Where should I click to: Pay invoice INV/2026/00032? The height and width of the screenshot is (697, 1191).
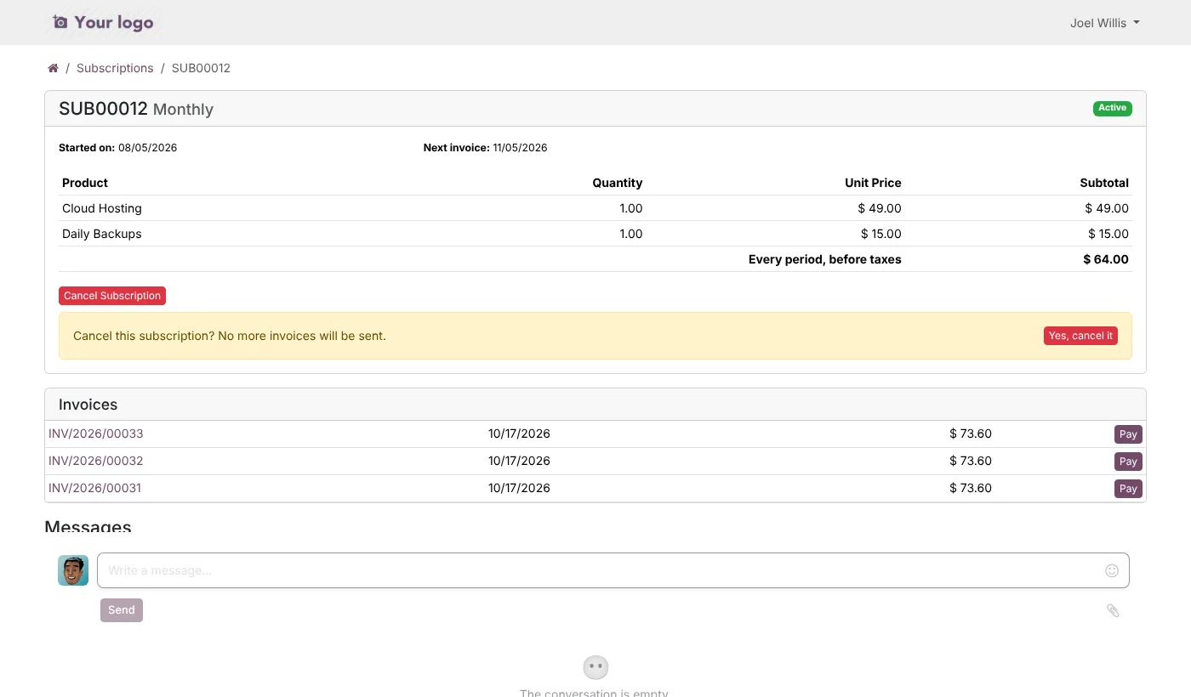pyautogui.click(x=1128, y=462)
